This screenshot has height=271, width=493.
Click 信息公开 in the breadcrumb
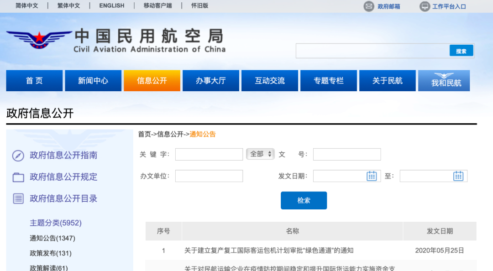click(170, 134)
